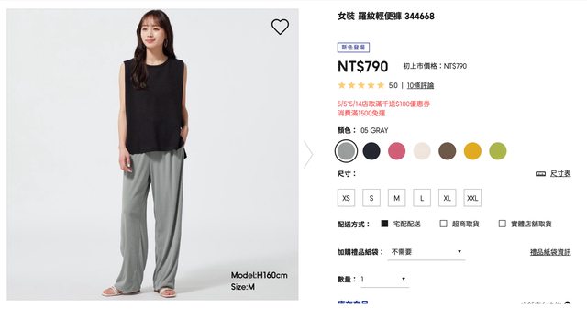The width and height of the screenshot is (587, 330).
Task: Select the gray color swatch
Action: [x=346, y=151]
